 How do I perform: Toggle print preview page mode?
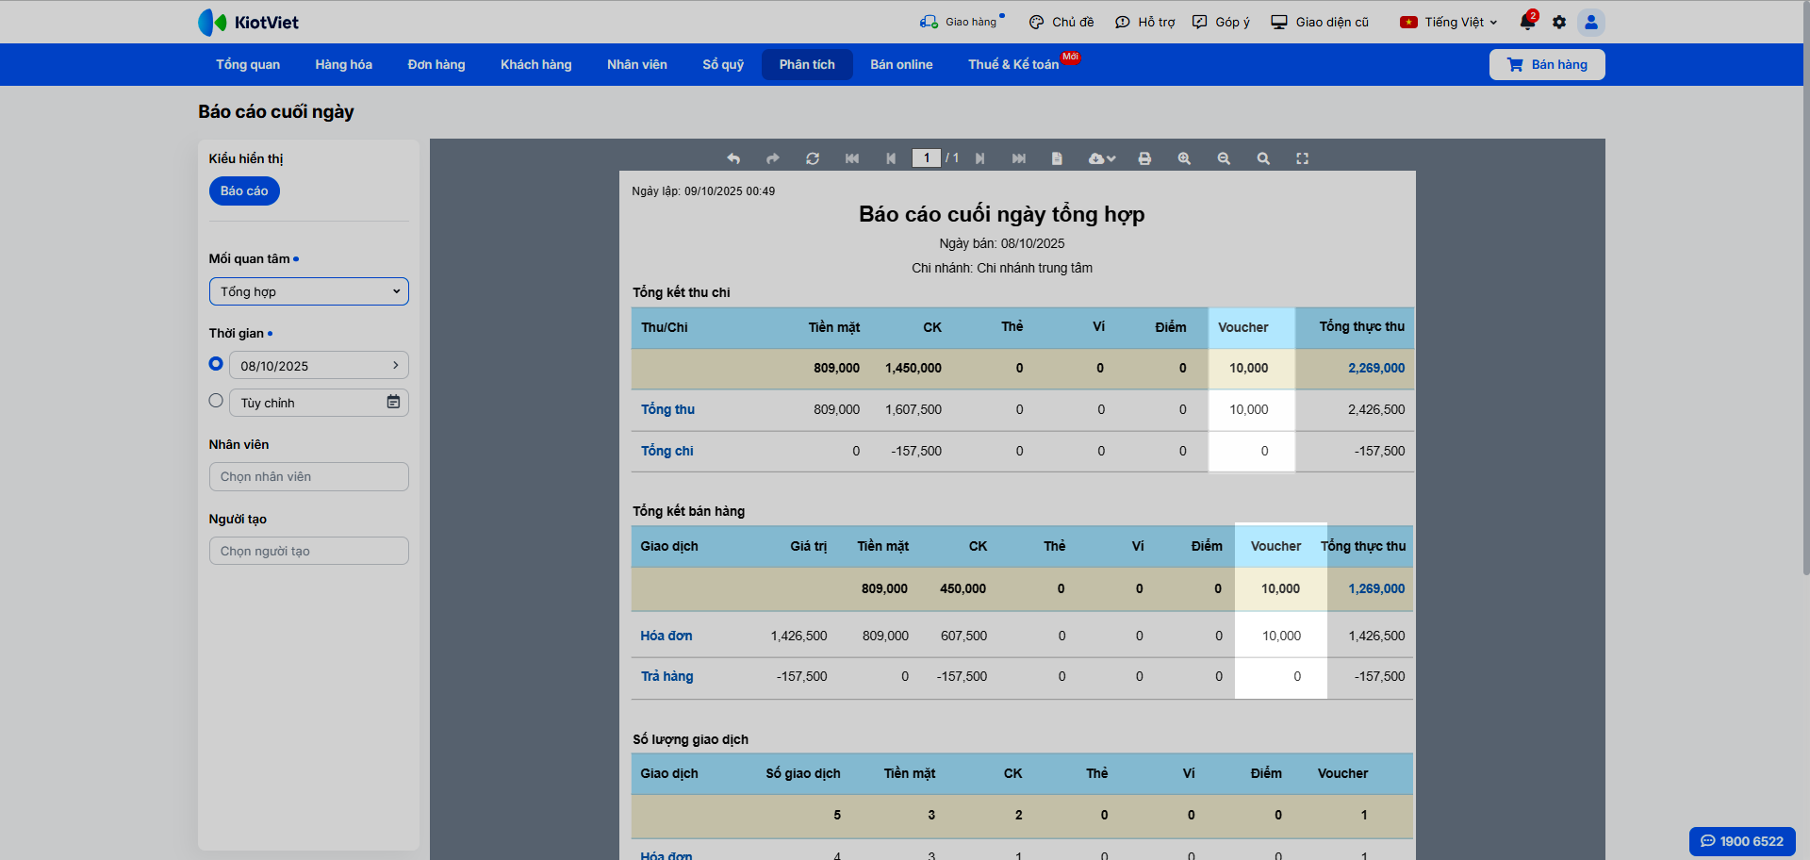1057,158
